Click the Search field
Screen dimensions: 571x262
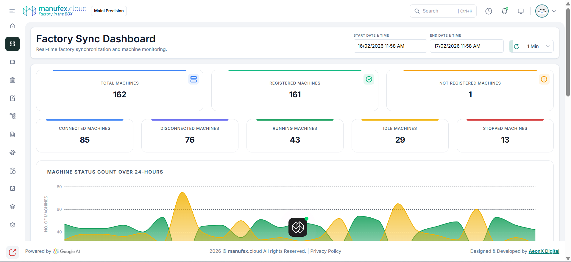443,11
